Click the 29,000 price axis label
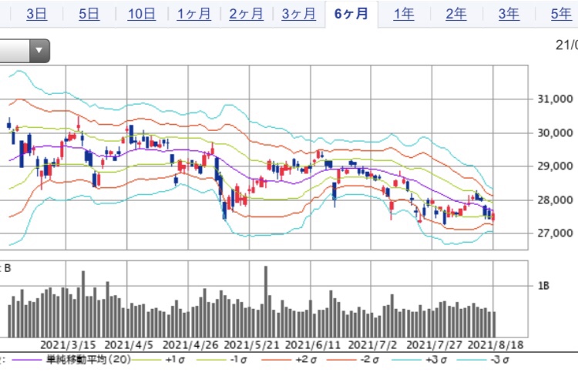The image size is (578, 376). pos(555,166)
